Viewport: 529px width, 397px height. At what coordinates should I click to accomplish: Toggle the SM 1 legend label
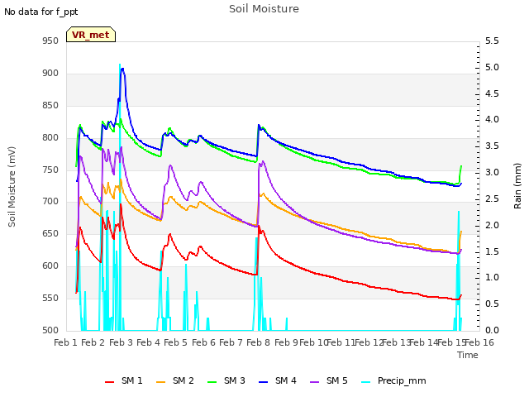[x=132, y=380]
